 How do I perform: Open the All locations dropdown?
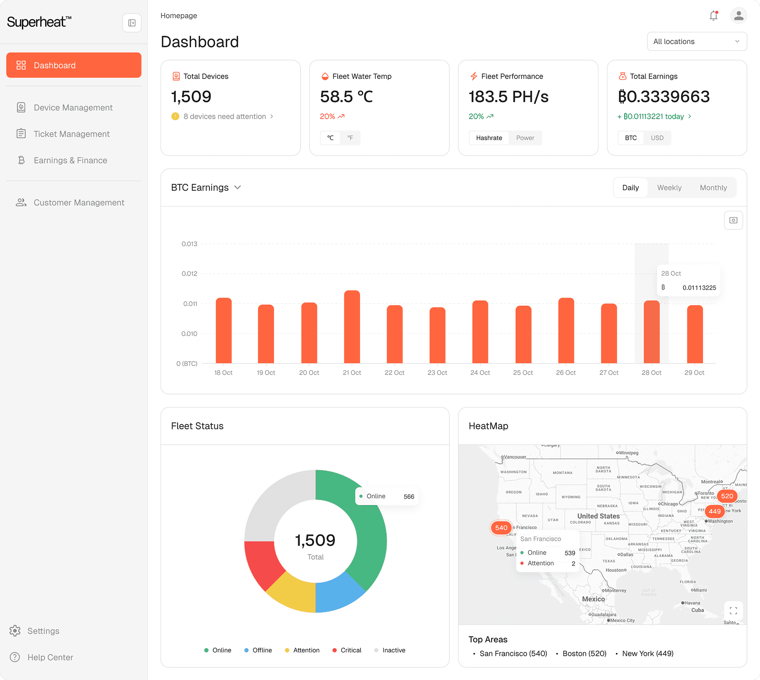point(696,41)
